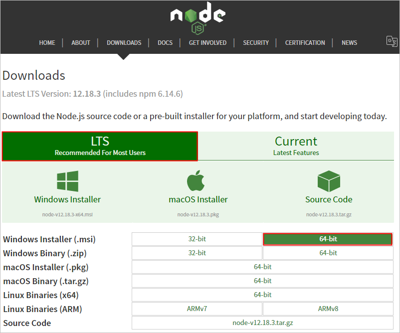Click the Source Code row label in the table
The width and height of the screenshot is (400, 333).
click(27, 323)
